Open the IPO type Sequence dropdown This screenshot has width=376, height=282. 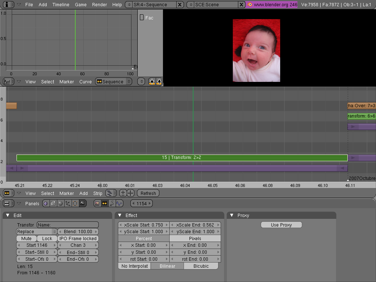click(x=113, y=82)
